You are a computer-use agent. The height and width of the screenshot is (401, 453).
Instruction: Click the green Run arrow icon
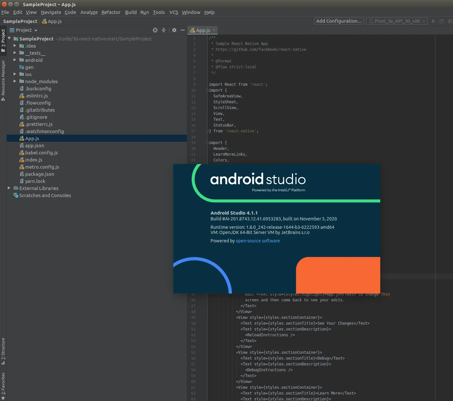click(434, 21)
